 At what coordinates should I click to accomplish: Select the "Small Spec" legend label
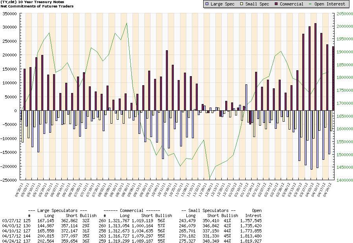click(257, 4)
